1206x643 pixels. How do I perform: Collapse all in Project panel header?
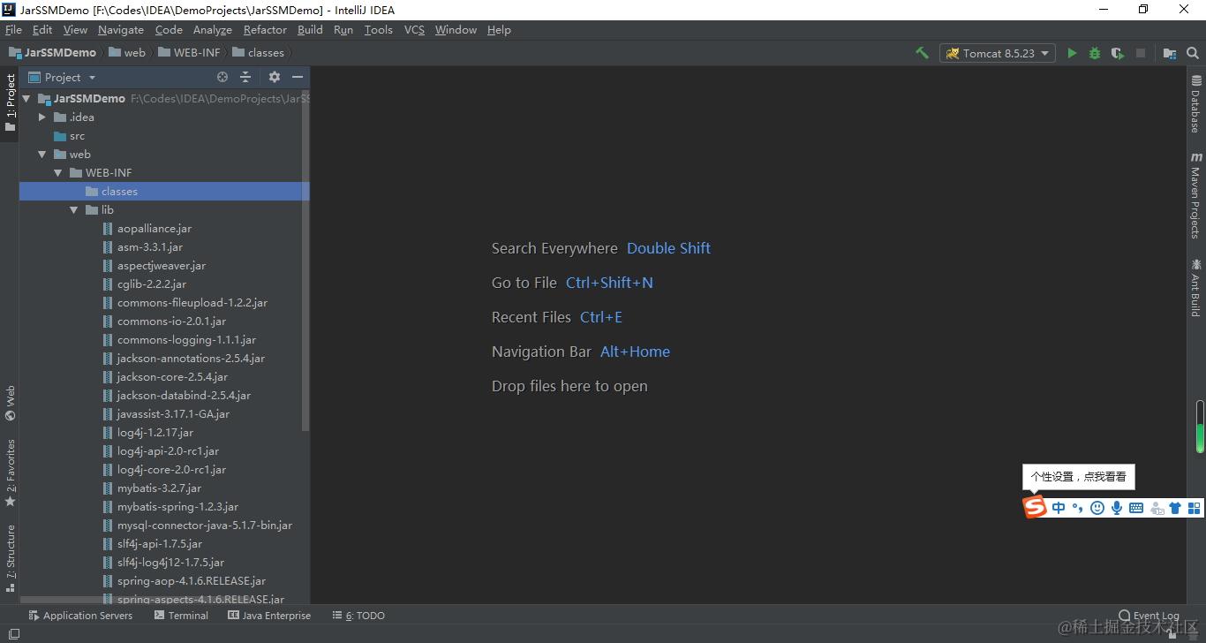click(245, 77)
